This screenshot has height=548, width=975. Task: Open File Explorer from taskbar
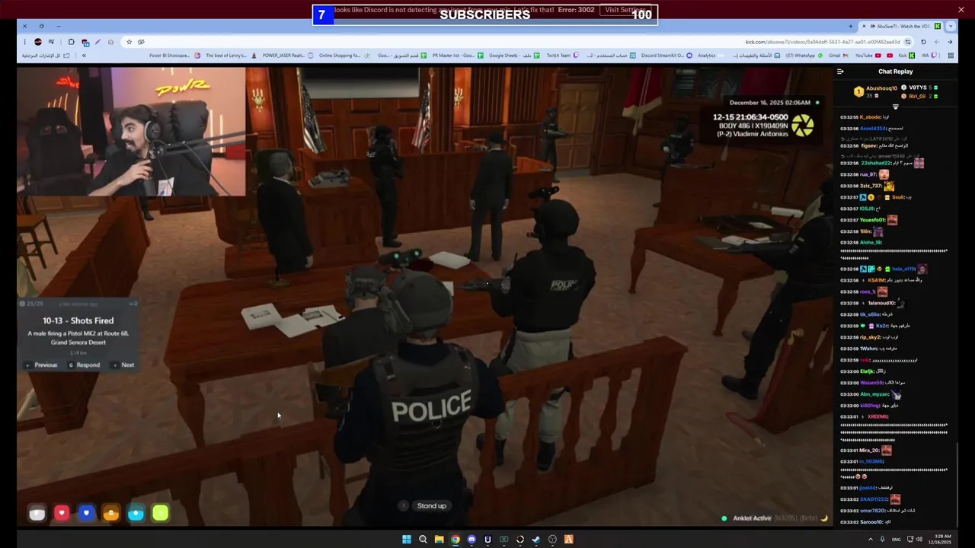(x=439, y=539)
